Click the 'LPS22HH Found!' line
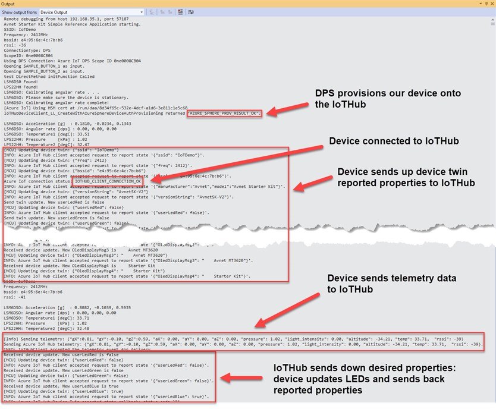This screenshot has height=409, width=496. pos(21,87)
